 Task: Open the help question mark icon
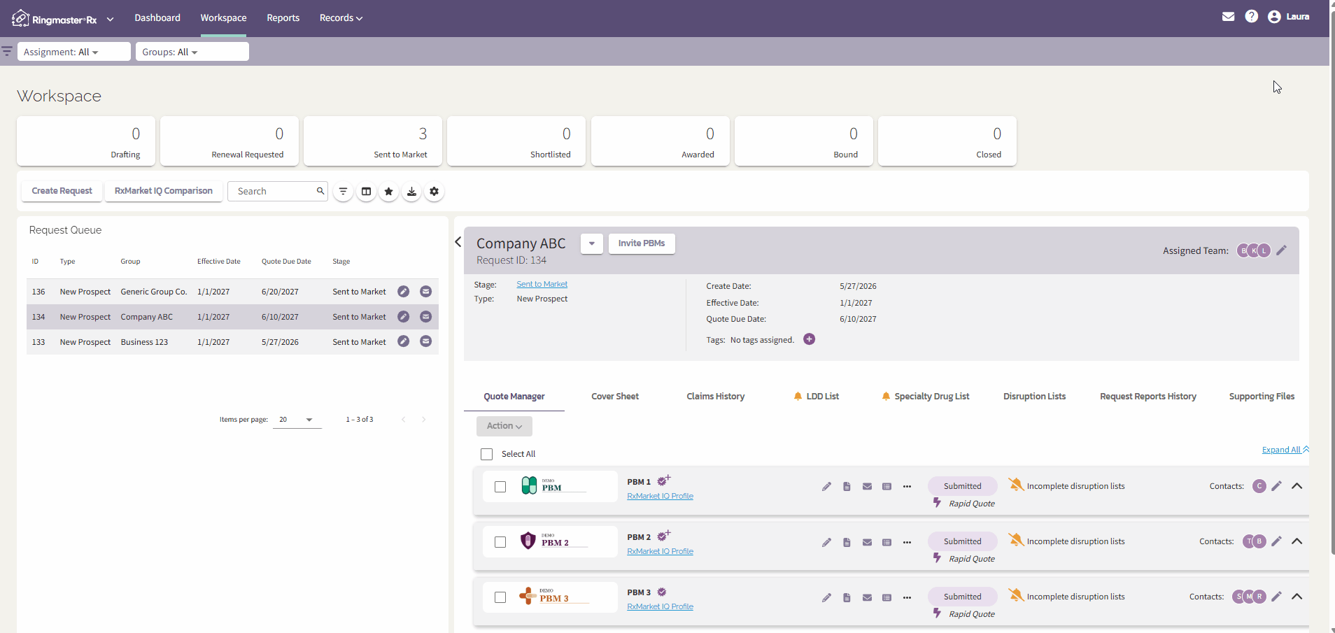1252,16
